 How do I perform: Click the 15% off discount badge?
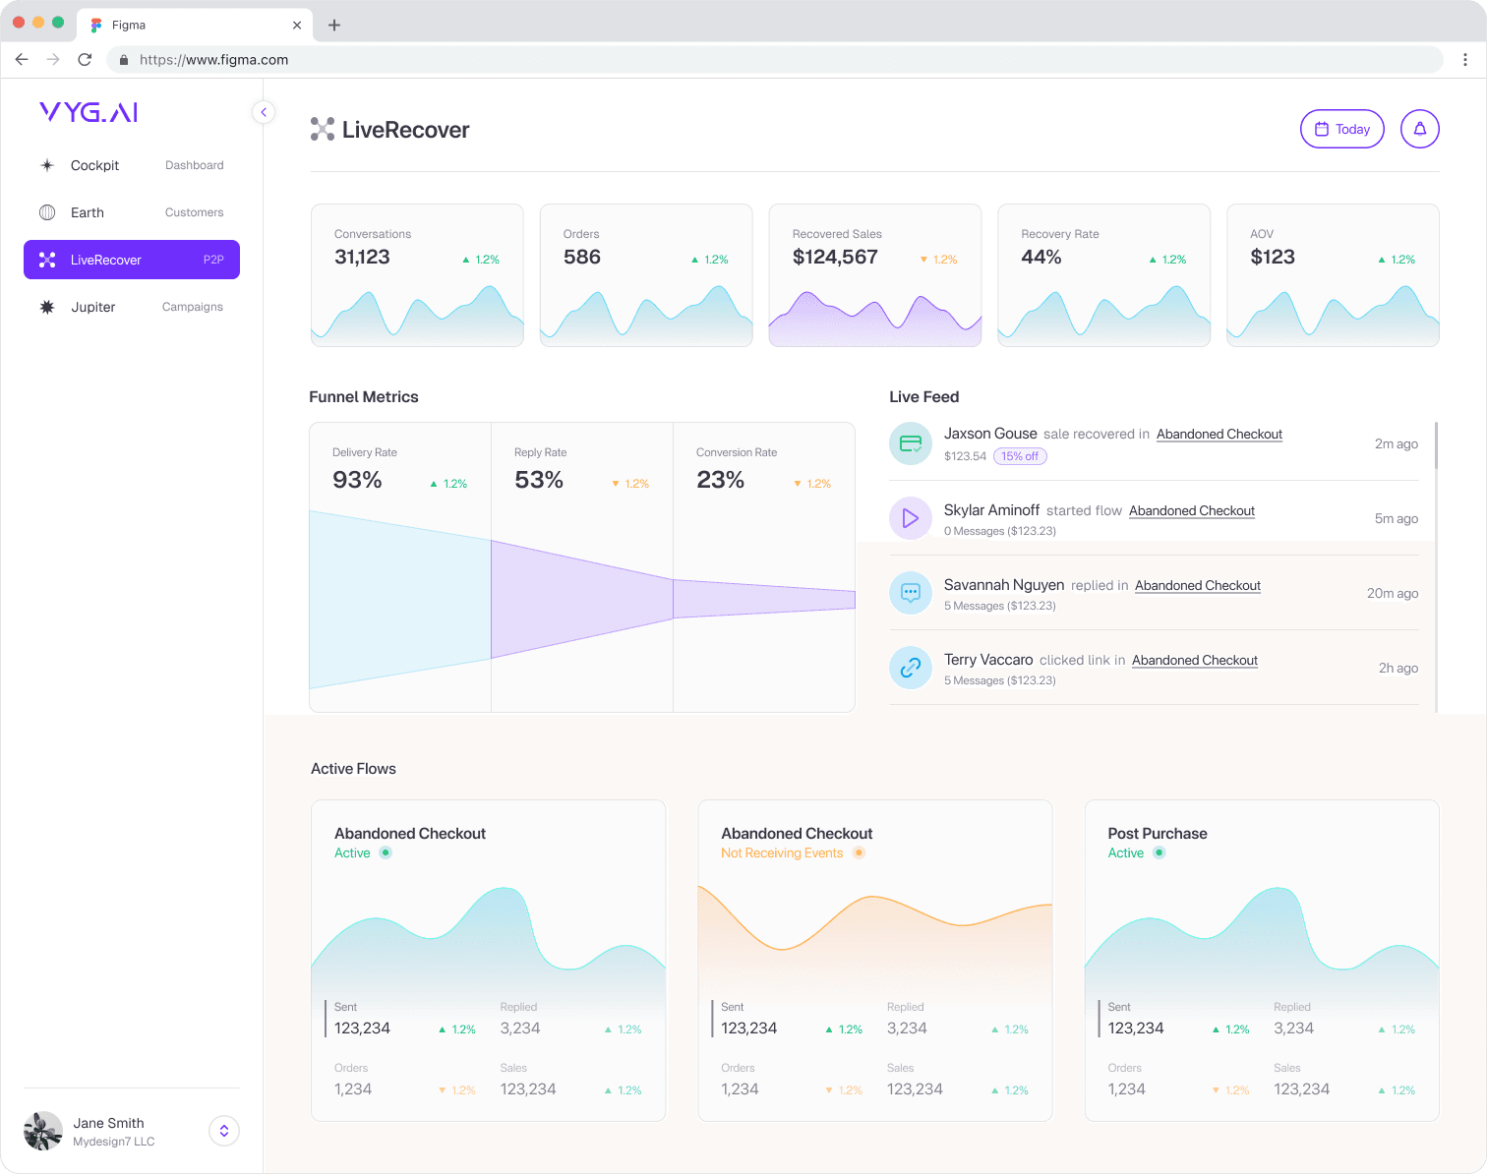point(1020,456)
